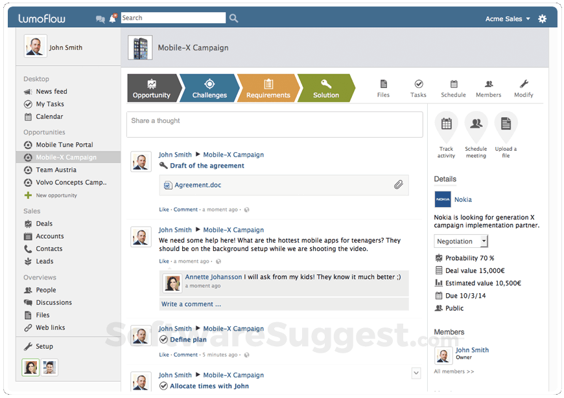Comment on the Define plan post
This screenshot has width=564, height=398.
point(185,355)
